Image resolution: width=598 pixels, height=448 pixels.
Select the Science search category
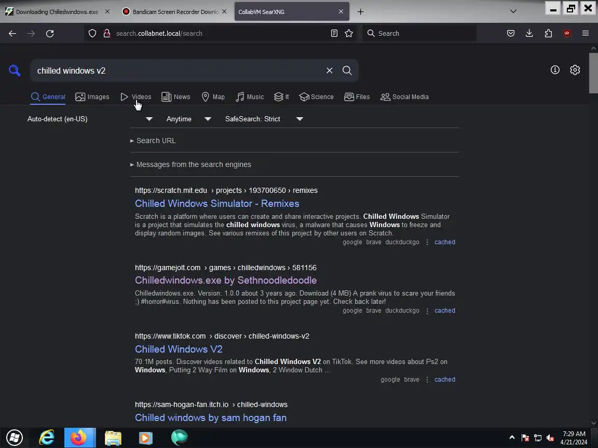click(317, 97)
